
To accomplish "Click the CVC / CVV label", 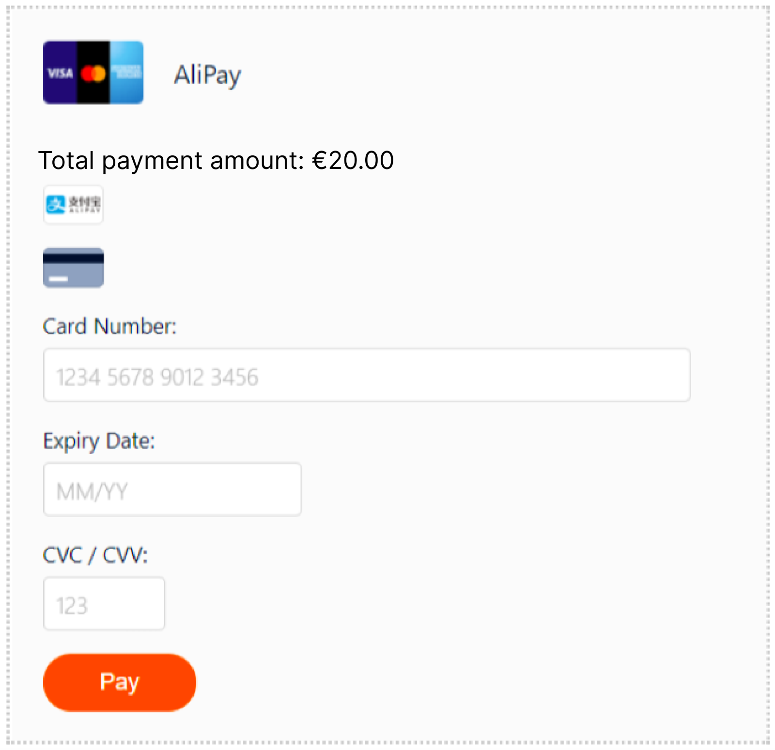I will pyautogui.click(x=95, y=555).
